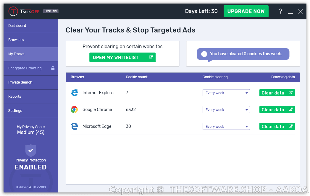Click the Google Chrome browser icon

(x=74, y=110)
